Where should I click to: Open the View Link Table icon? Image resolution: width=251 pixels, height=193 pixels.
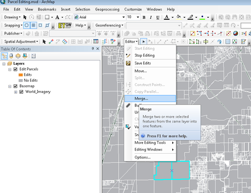[96, 41]
